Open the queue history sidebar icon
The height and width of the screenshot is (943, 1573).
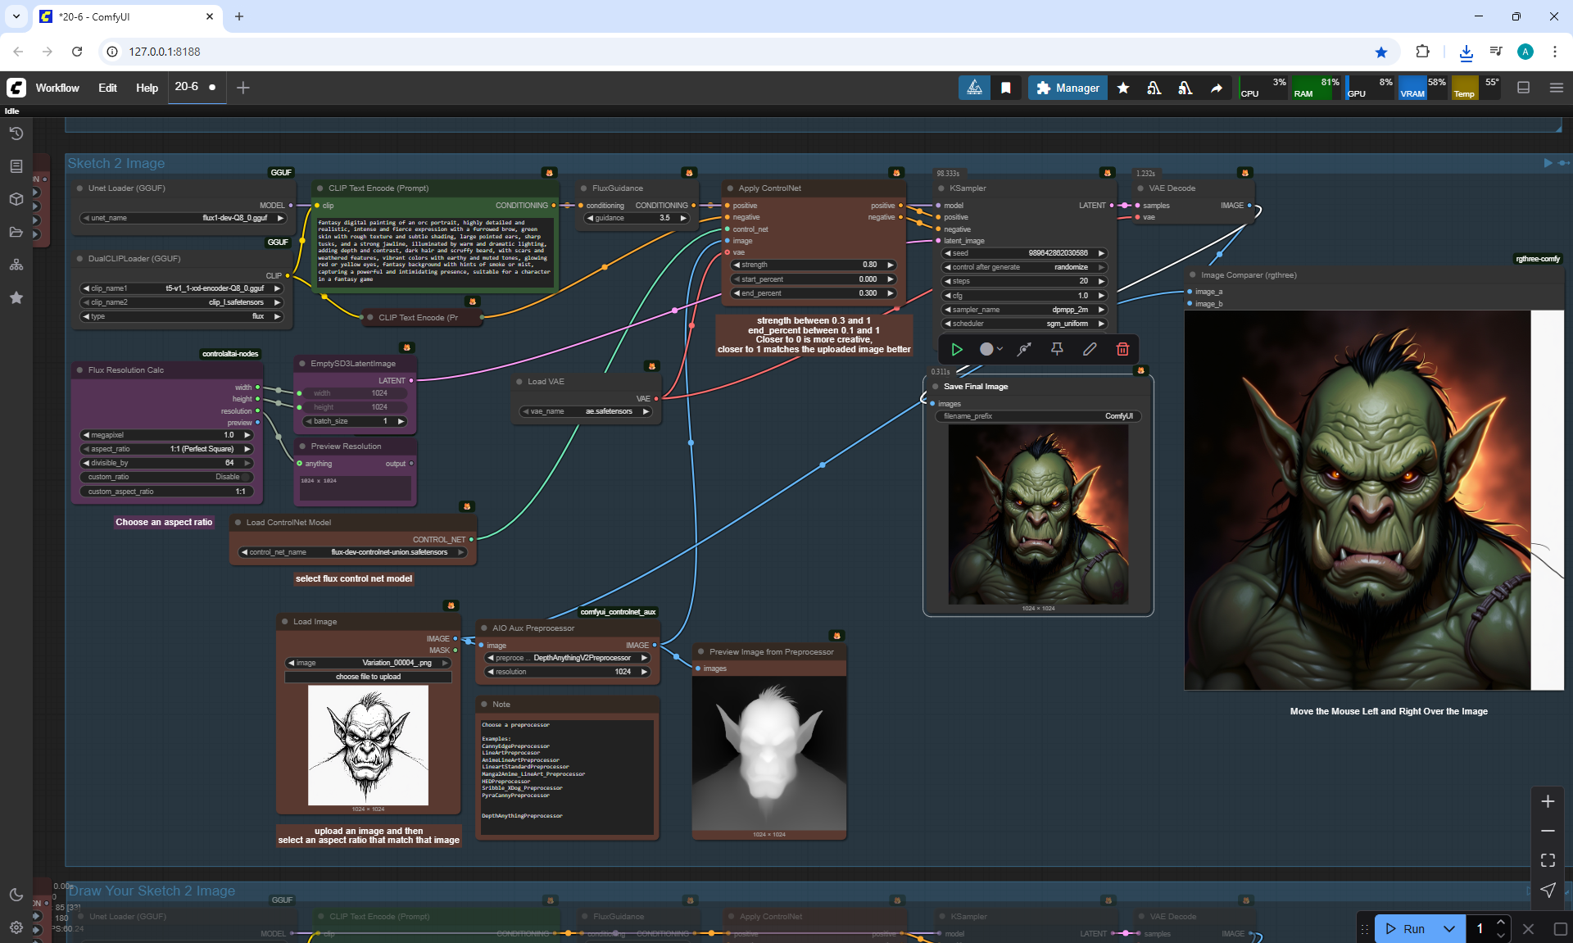(16, 134)
